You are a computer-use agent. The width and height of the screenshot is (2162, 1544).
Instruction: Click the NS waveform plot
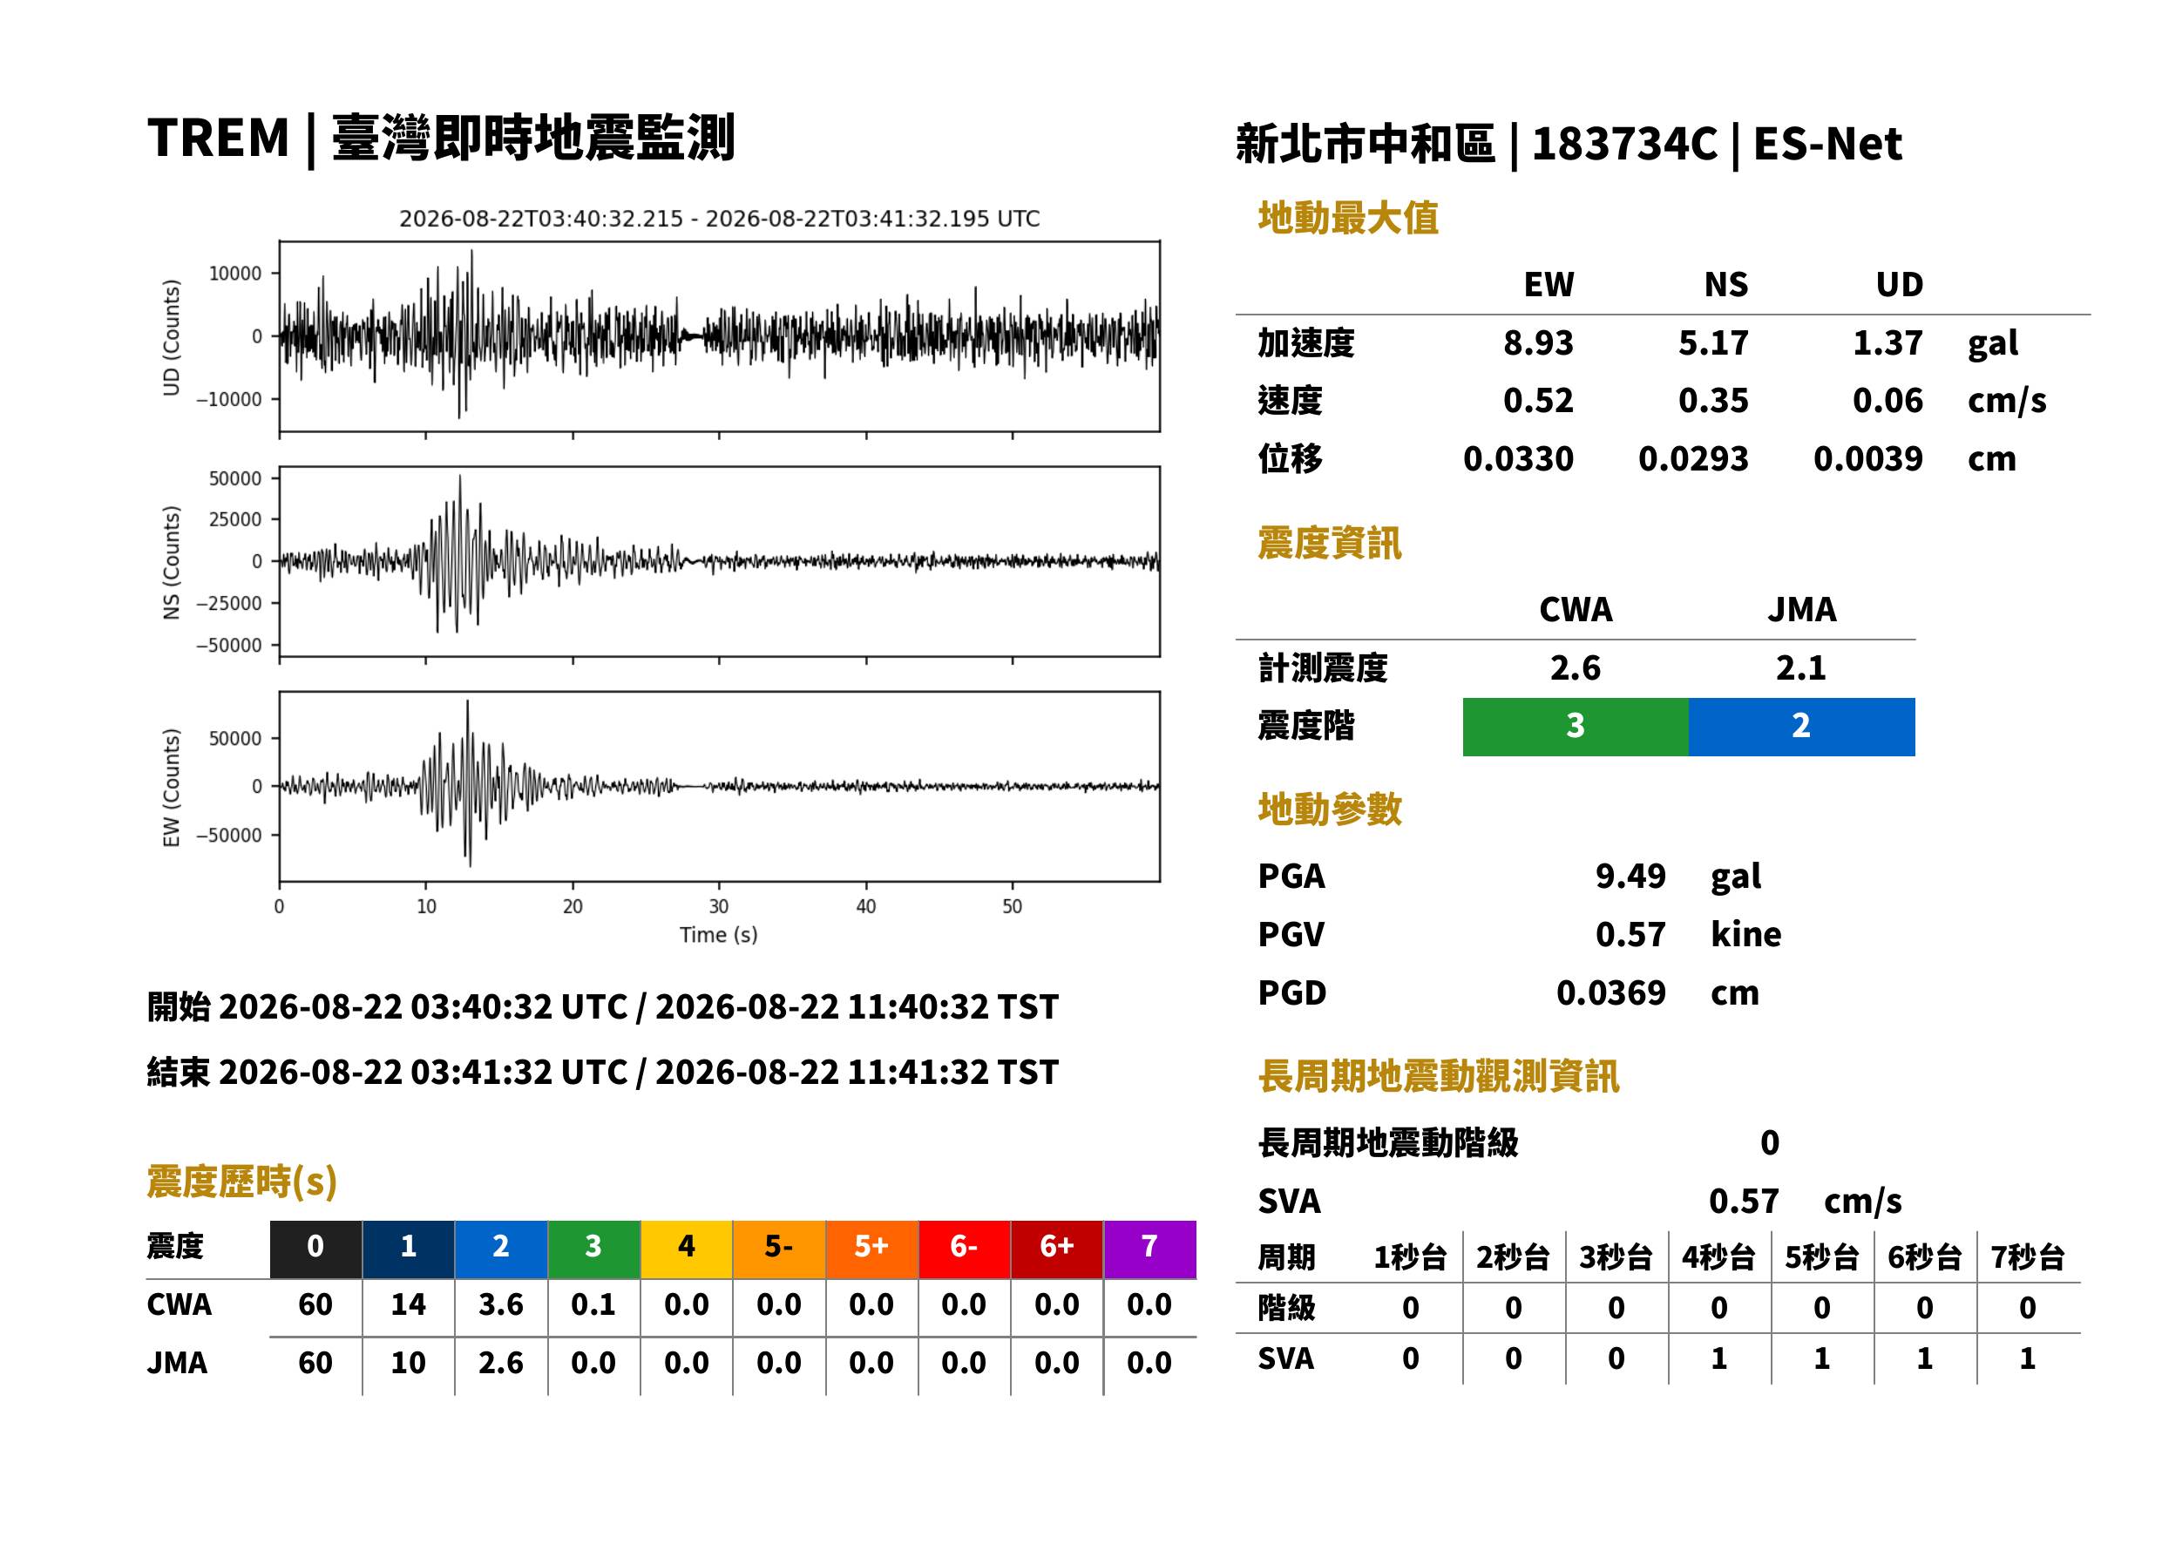pos(719,561)
